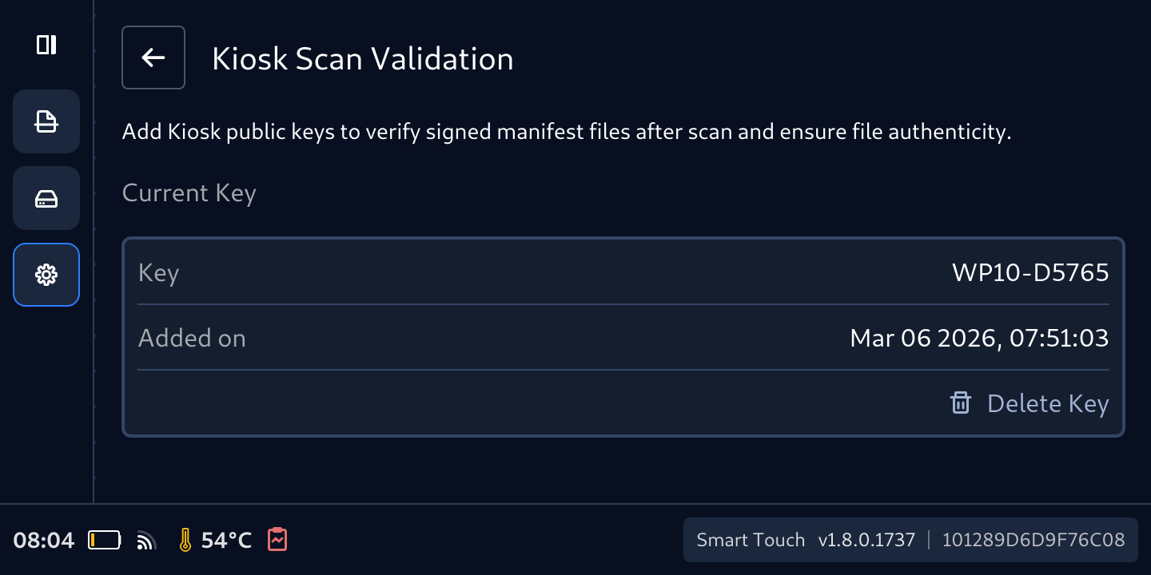This screenshot has height=575, width=1151.
Task: Go back with the arrow button
Action: coord(153,57)
